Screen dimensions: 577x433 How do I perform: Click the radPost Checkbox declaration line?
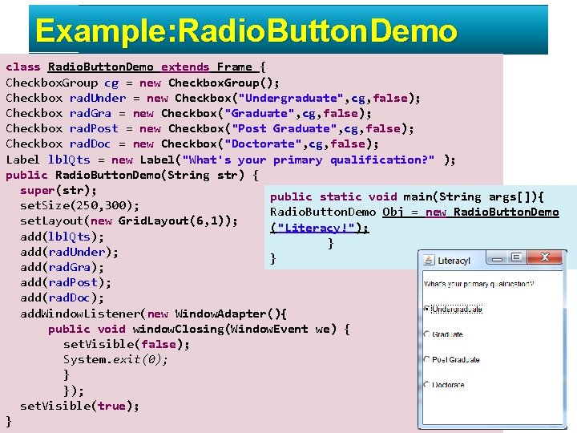(210, 128)
